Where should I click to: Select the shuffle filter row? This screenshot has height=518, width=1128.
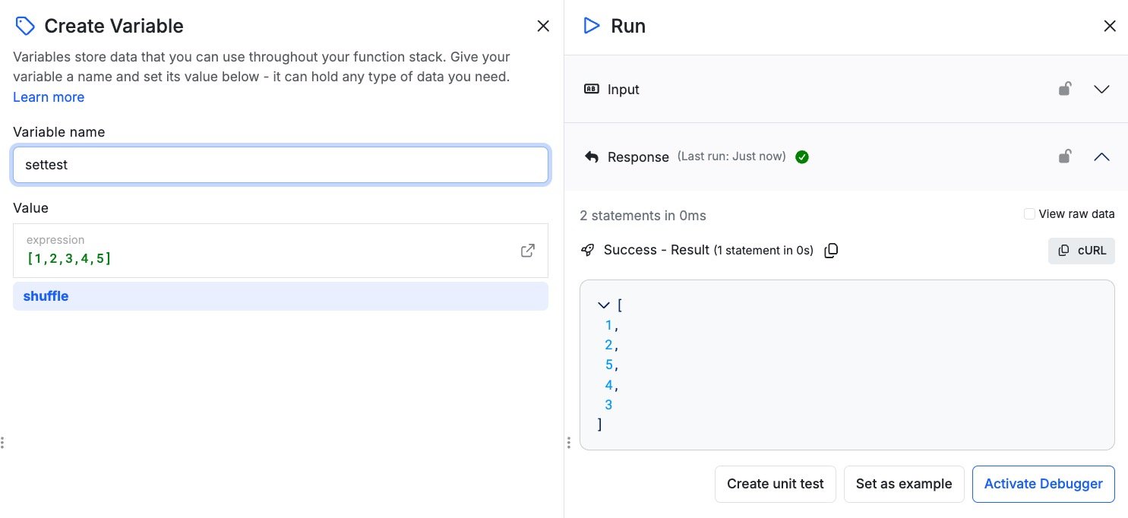coord(280,296)
